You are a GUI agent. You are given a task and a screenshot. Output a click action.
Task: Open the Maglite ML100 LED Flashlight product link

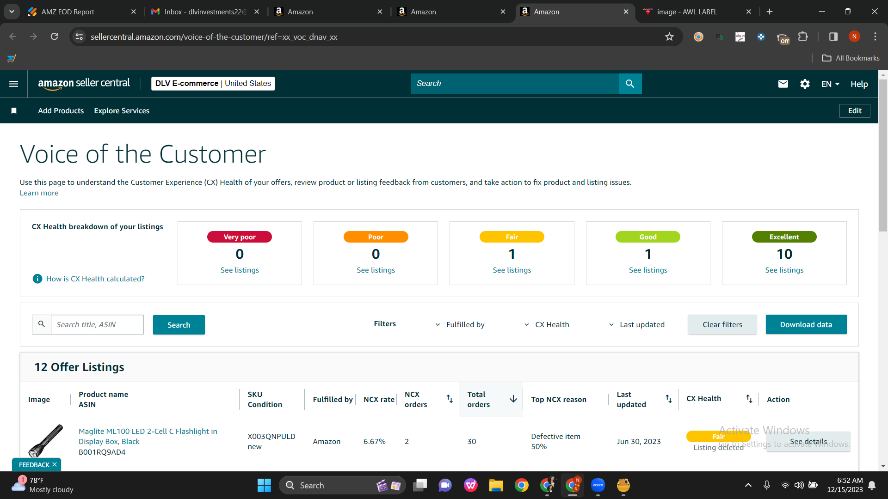(148, 436)
